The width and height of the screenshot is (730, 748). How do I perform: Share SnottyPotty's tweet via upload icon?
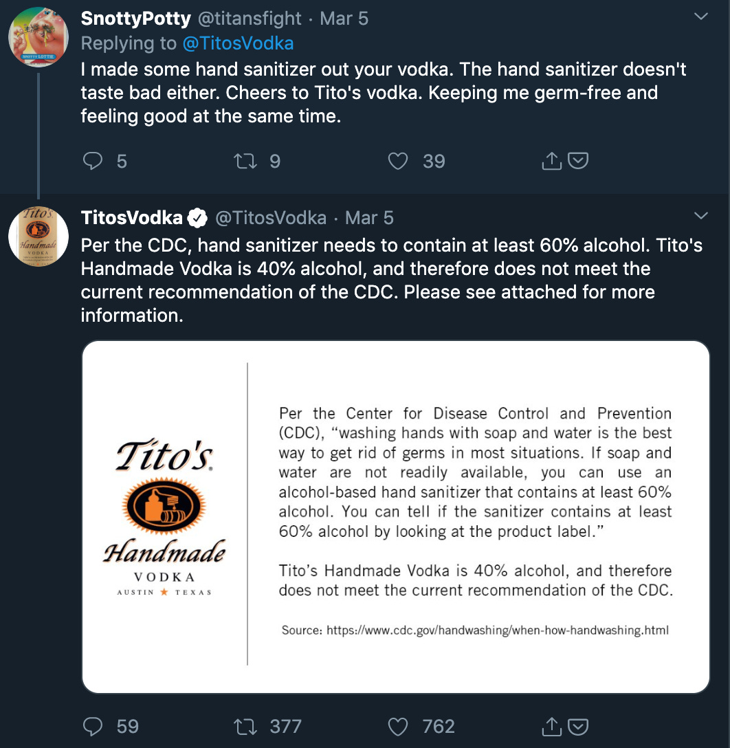tap(552, 161)
